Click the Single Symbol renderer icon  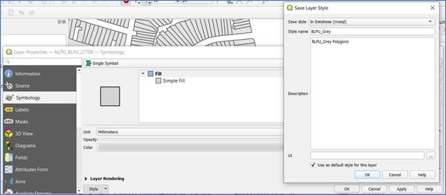coord(88,63)
